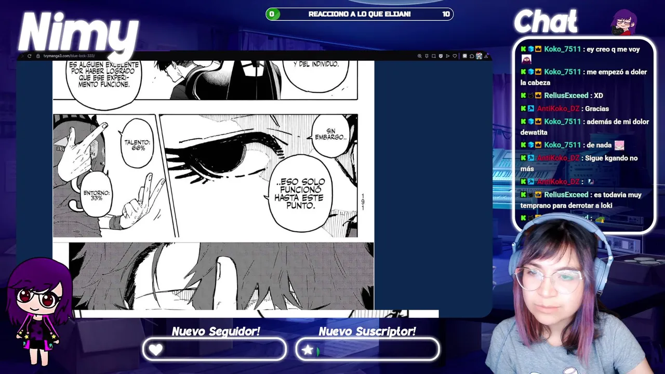This screenshot has width=665, height=374.
Task: Click the message text "me empezó a doler la cabeza"
Action: click(583, 77)
